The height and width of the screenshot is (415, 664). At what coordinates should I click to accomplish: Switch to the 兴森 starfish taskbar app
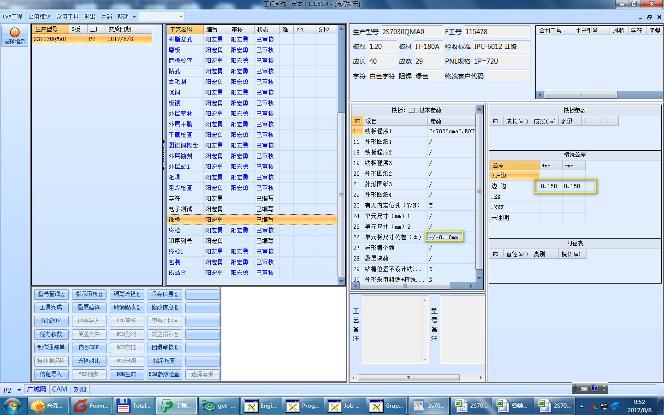point(48,406)
